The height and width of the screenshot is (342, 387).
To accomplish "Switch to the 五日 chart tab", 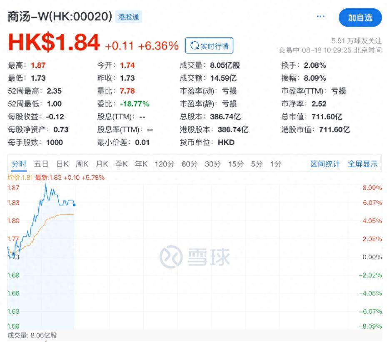I will [x=41, y=164].
